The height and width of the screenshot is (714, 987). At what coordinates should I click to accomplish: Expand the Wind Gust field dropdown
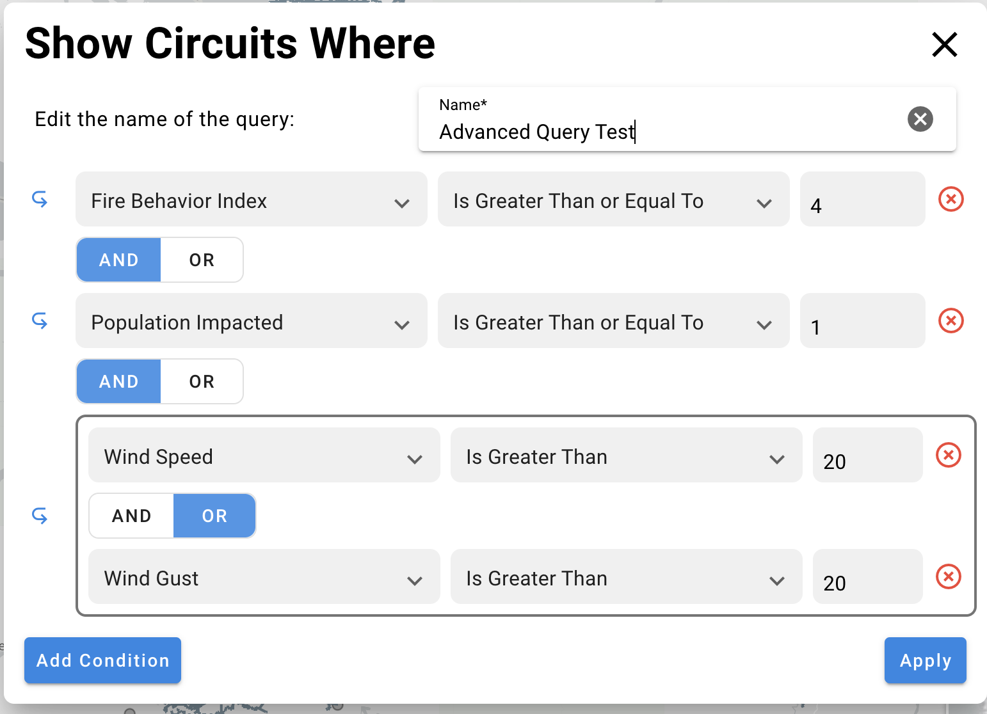264,576
